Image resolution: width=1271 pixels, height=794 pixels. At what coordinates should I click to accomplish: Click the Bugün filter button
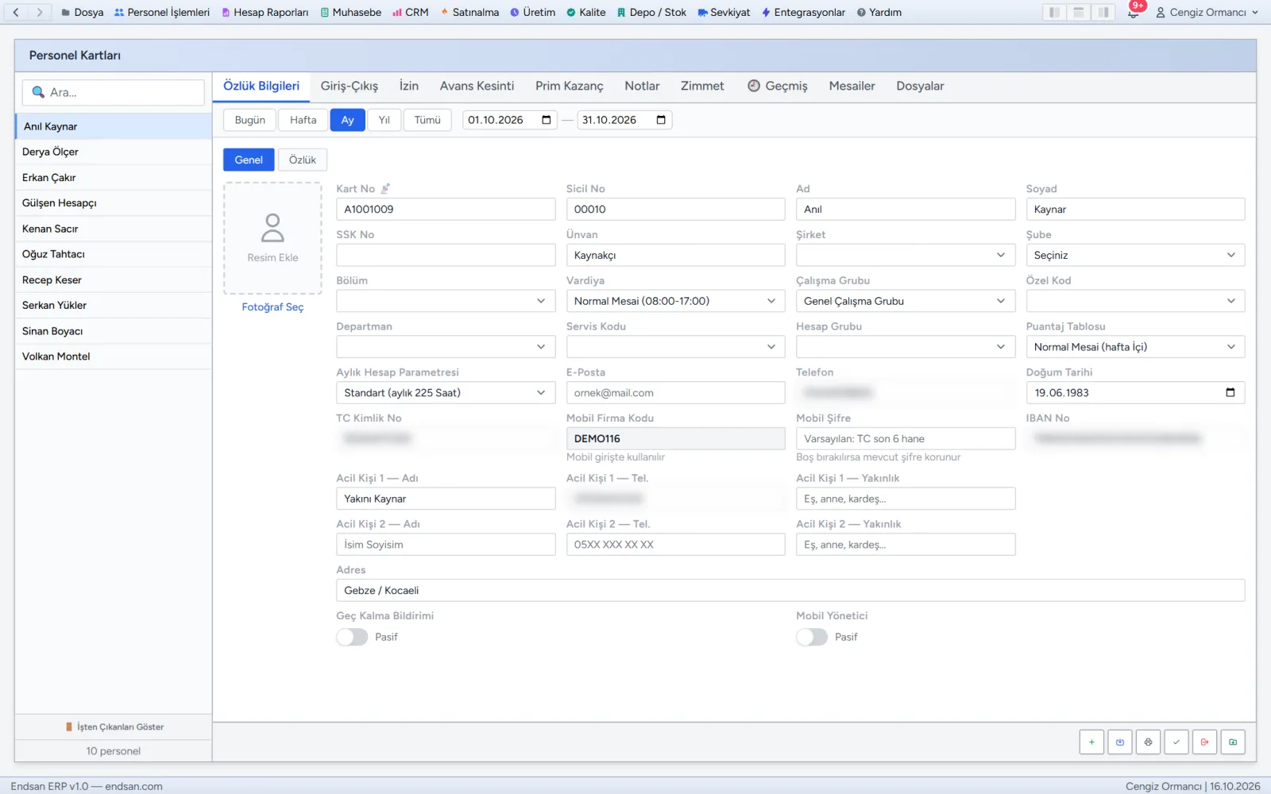pos(249,120)
